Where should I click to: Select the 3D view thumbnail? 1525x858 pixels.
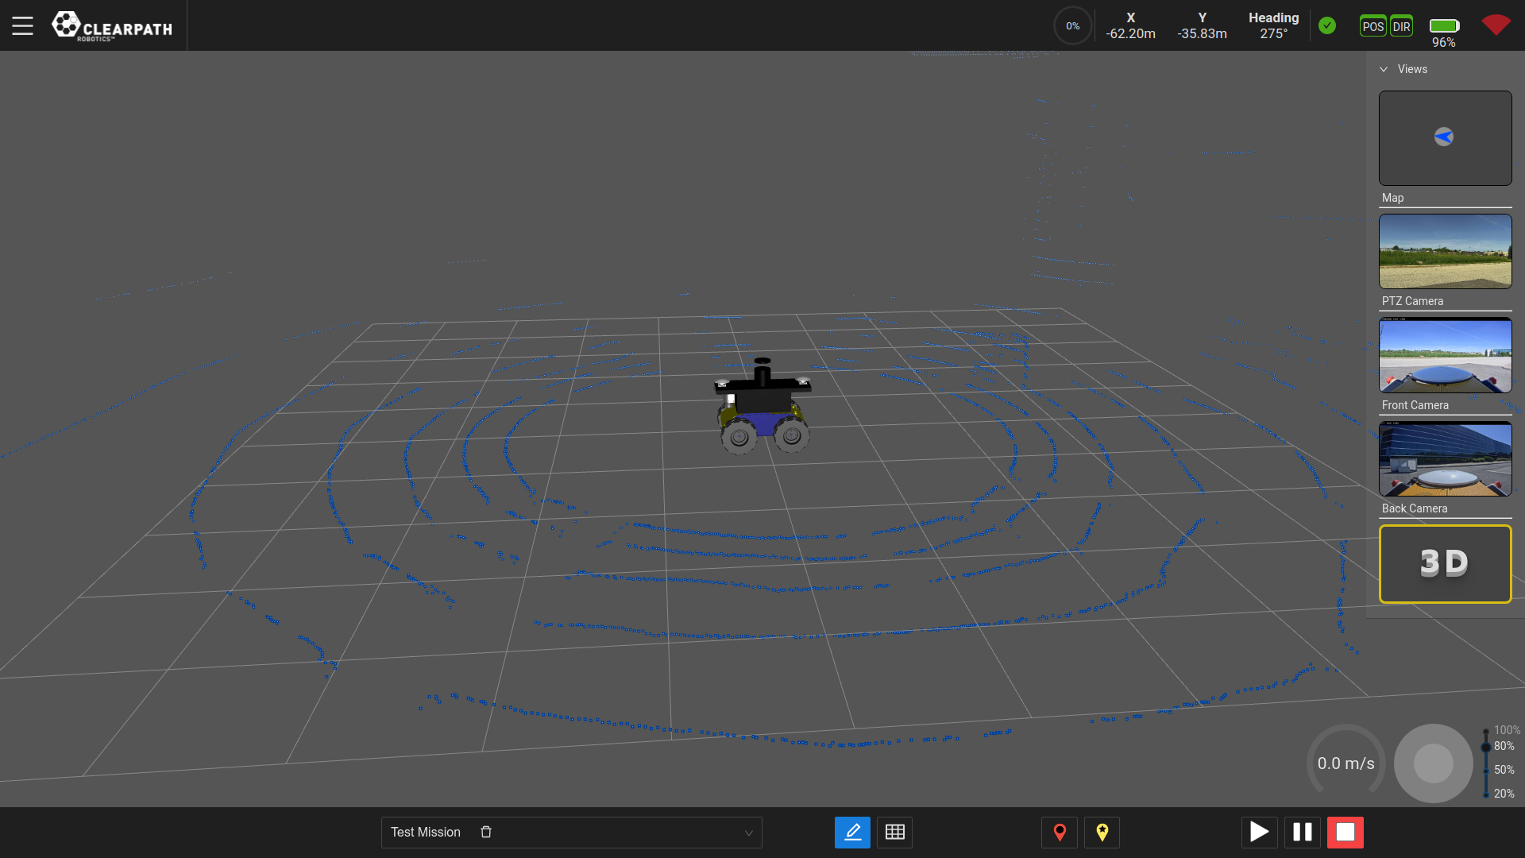1445,563
